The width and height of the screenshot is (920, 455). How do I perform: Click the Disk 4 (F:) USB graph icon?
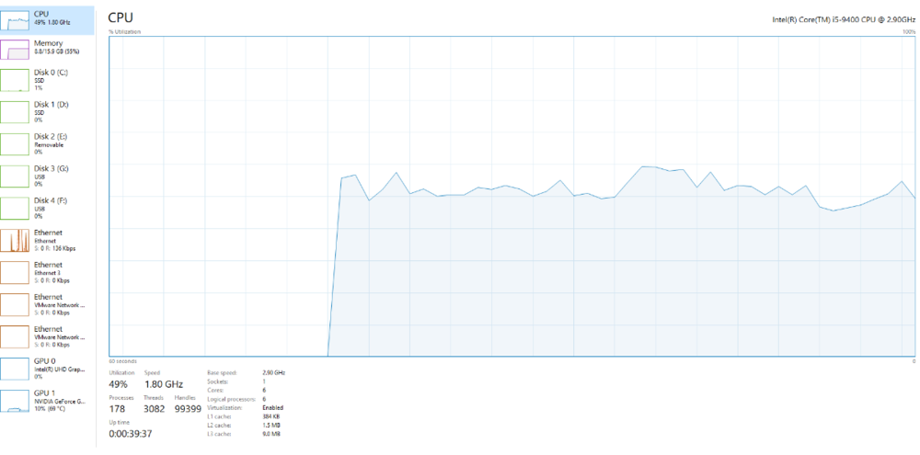(x=16, y=208)
